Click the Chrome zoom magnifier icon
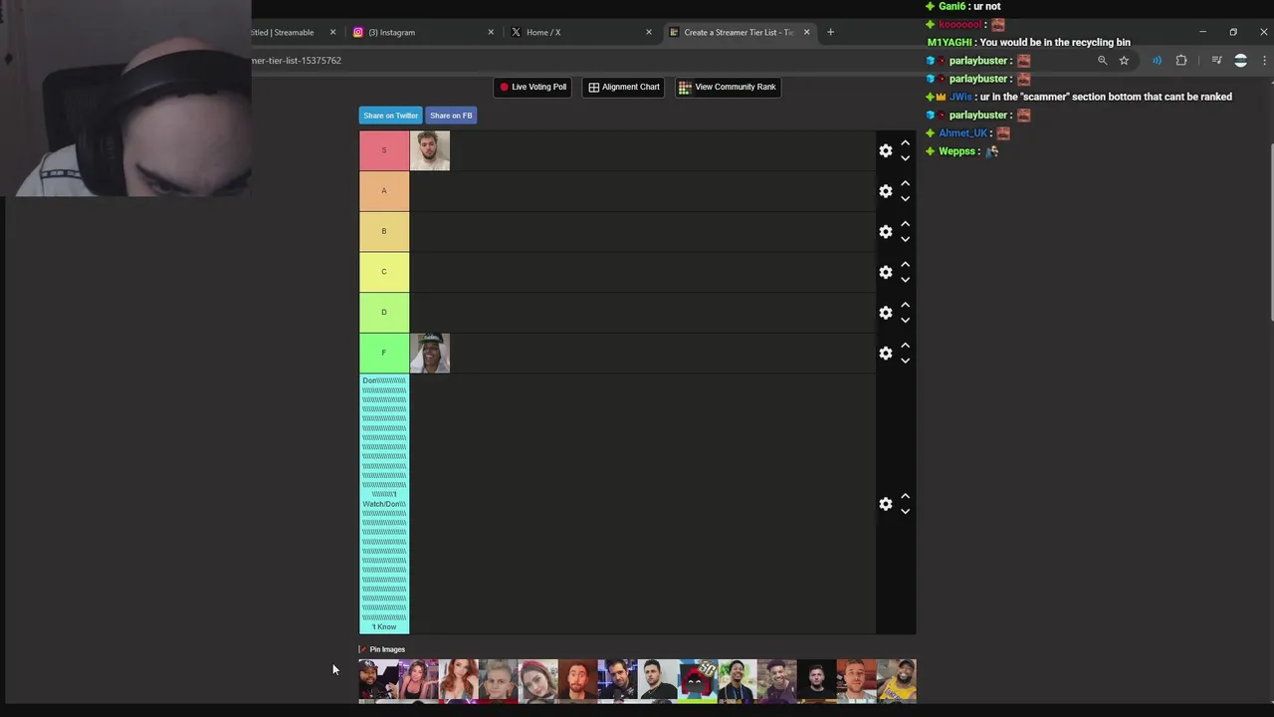The width and height of the screenshot is (1274, 717). [1102, 61]
